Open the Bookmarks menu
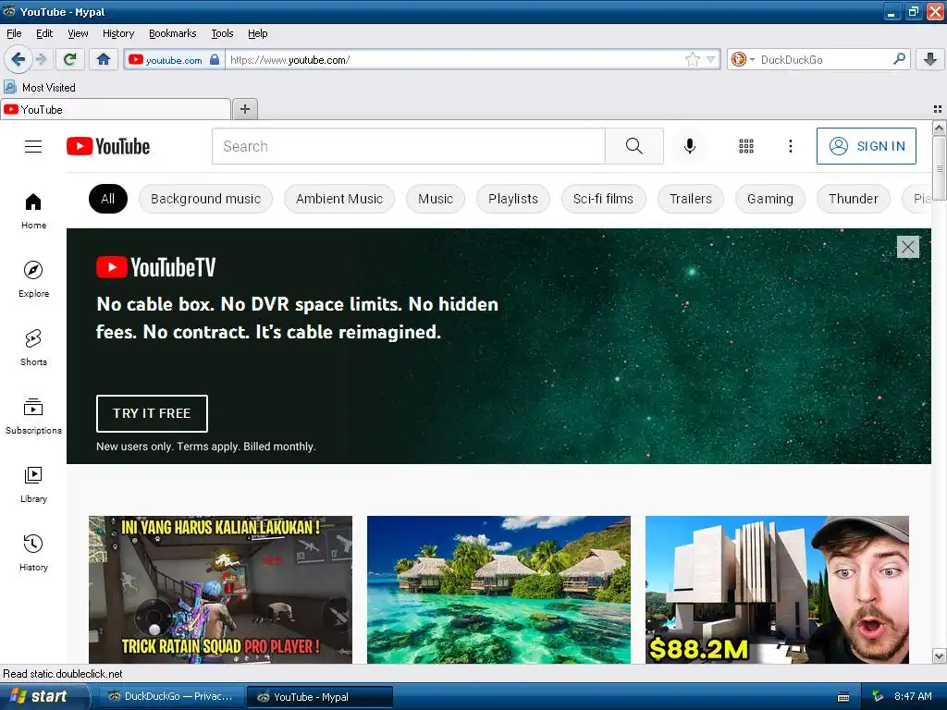The image size is (947, 710). pyautogui.click(x=173, y=33)
